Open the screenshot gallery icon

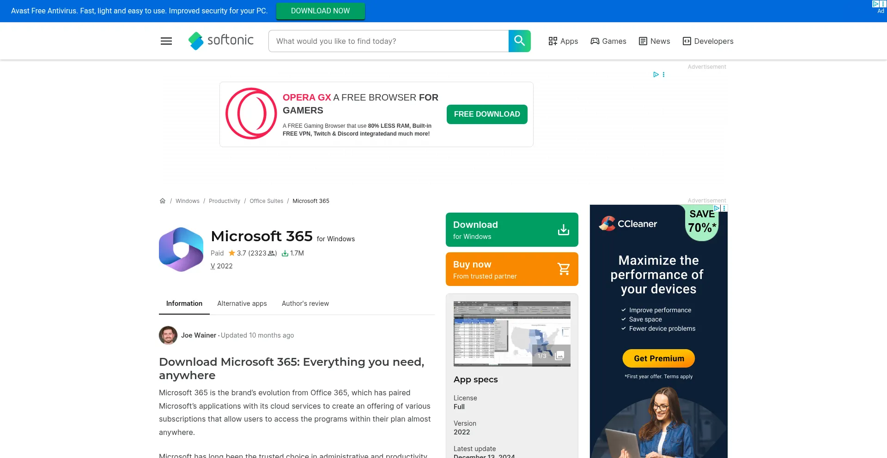[559, 356]
